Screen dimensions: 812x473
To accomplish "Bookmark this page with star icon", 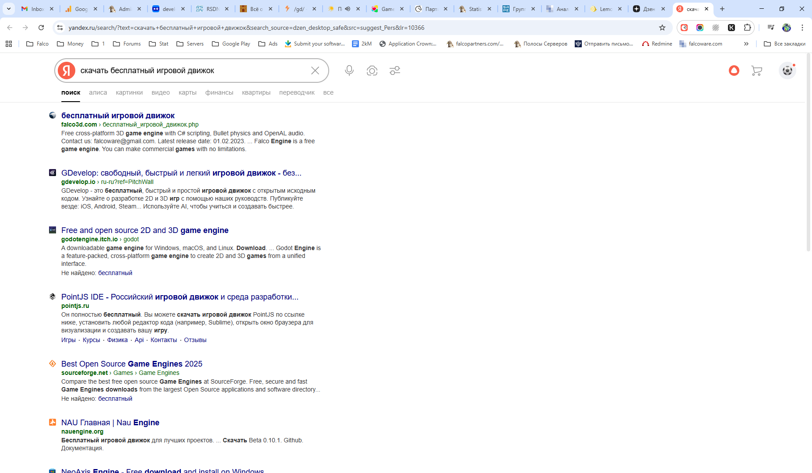I will coord(662,28).
